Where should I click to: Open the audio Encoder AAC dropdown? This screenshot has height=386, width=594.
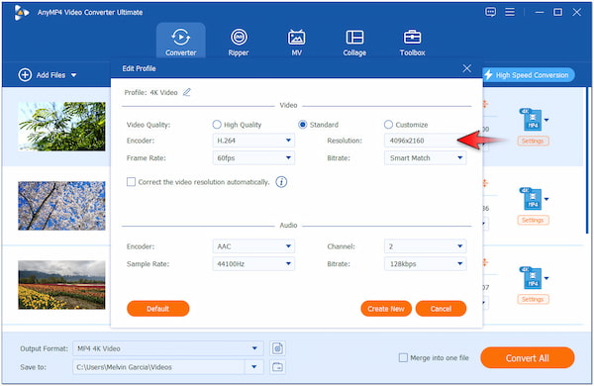(x=253, y=246)
